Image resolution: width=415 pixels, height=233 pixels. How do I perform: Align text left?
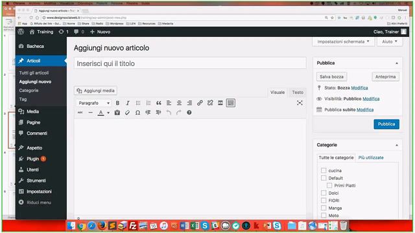[169, 103]
